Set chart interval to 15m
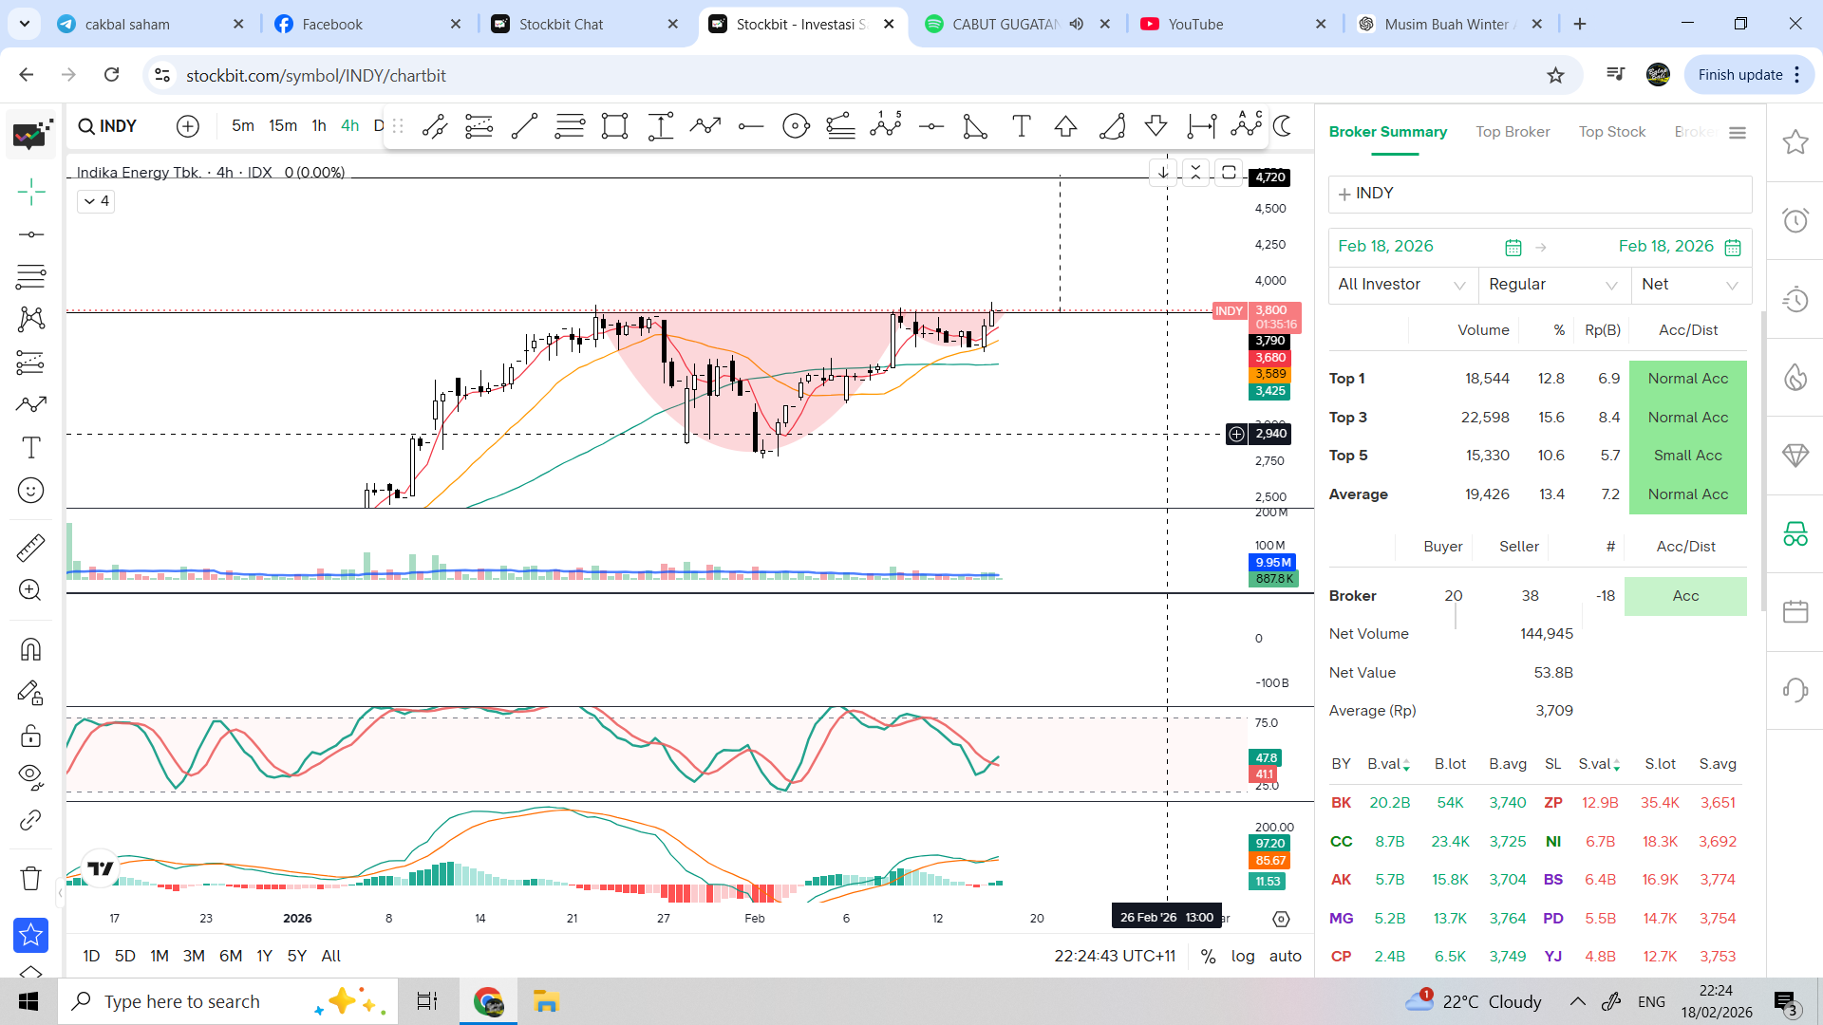 pos(282,126)
